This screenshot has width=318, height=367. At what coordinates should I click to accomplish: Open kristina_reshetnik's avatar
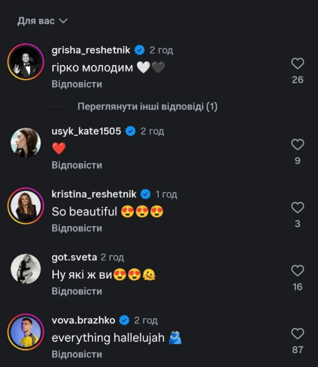[26, 205]
